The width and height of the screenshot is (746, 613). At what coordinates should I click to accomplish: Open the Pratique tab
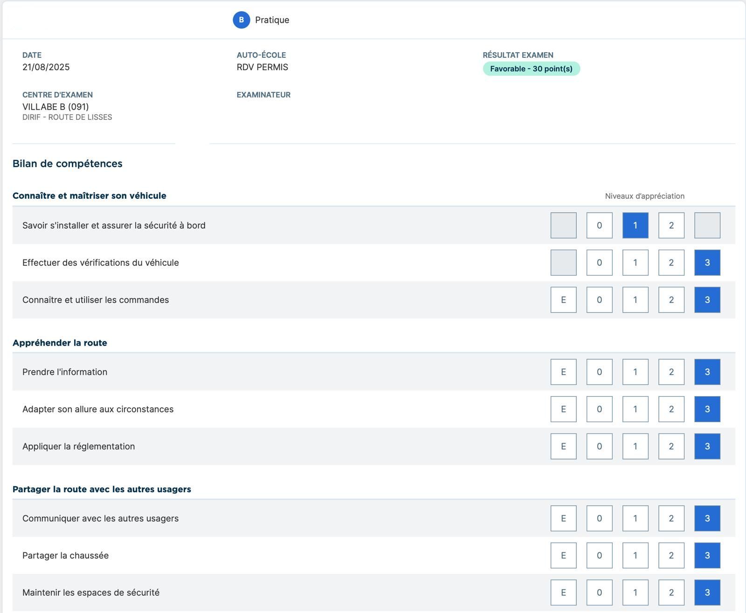pyautogui.click(x=272, y=20)
